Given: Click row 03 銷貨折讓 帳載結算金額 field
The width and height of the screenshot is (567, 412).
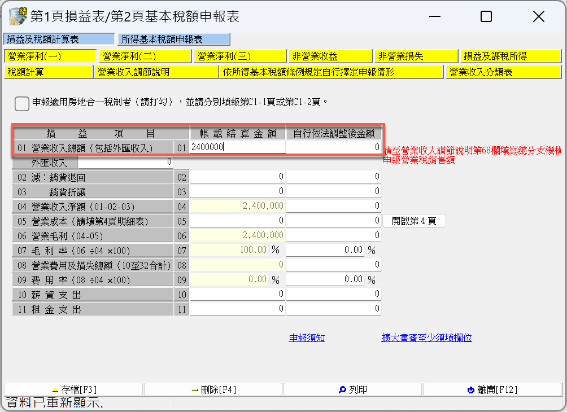Looking at the screenshot, I should (238, 191).
